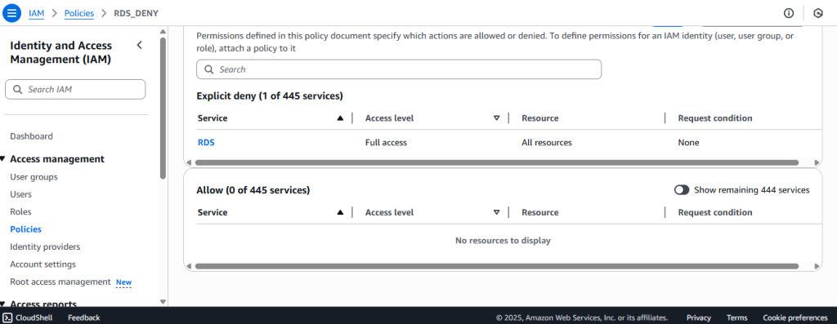Collapse the IAM sidebar with chevron
The width and height of the screenshot is (837, 324).
(139, 46)
